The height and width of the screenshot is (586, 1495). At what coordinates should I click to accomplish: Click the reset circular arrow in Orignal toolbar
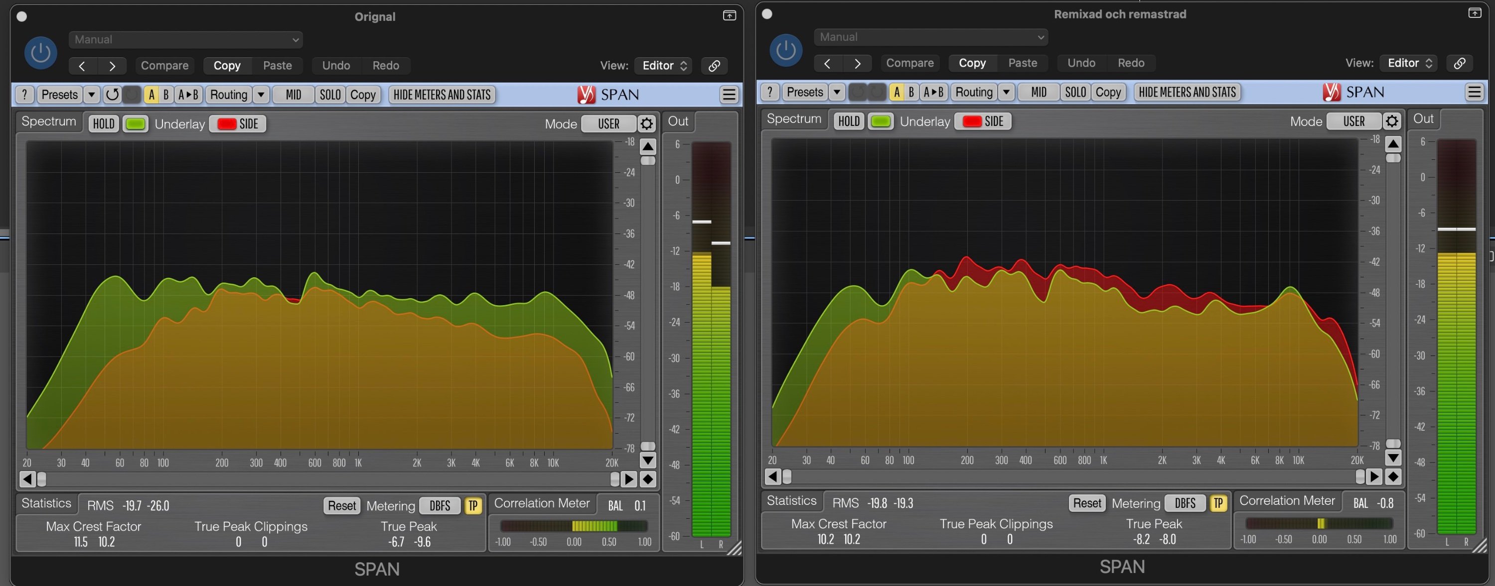113,95
